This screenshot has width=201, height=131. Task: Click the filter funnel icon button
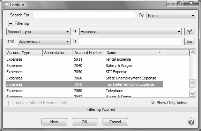coord(189,32)
